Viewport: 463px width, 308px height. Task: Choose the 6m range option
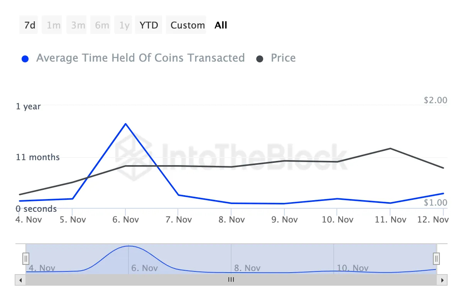102,25
